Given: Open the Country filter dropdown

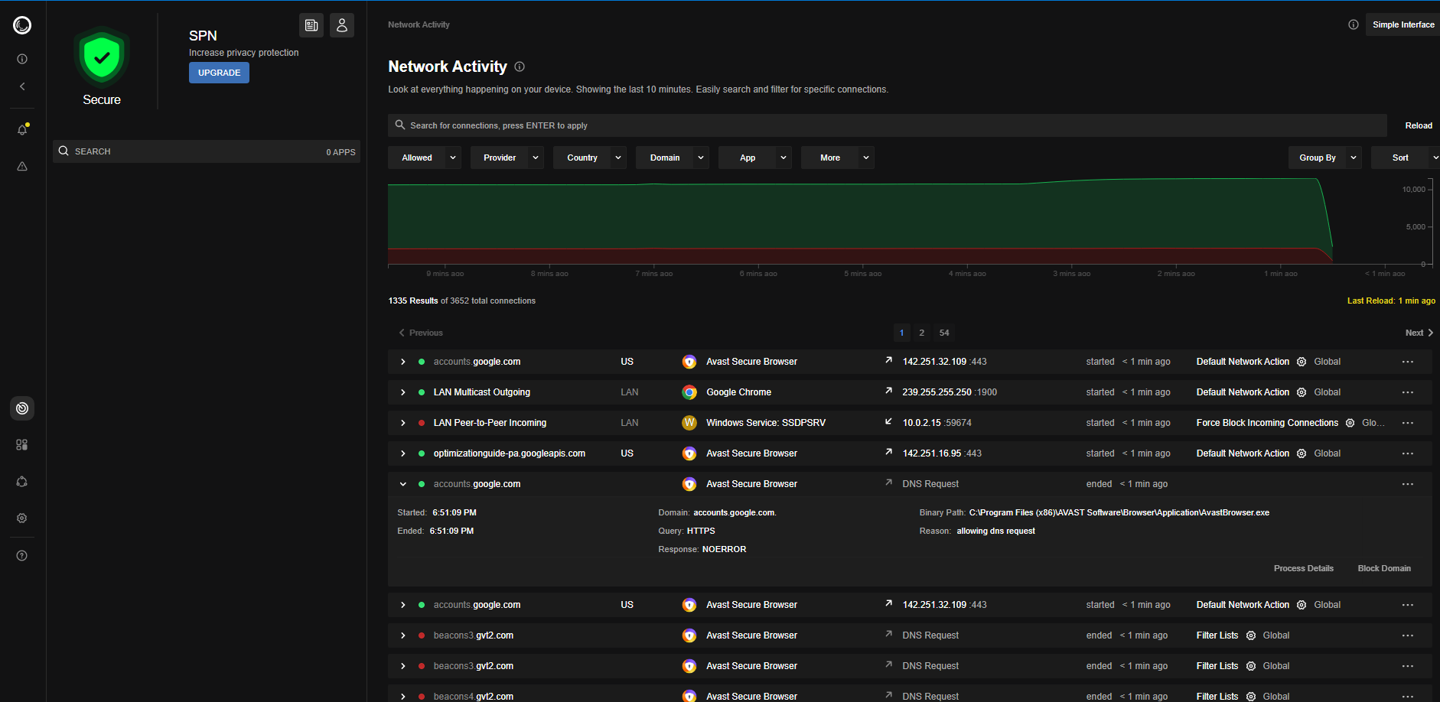Looking at the screenshot, I should [x=590, y=158].
